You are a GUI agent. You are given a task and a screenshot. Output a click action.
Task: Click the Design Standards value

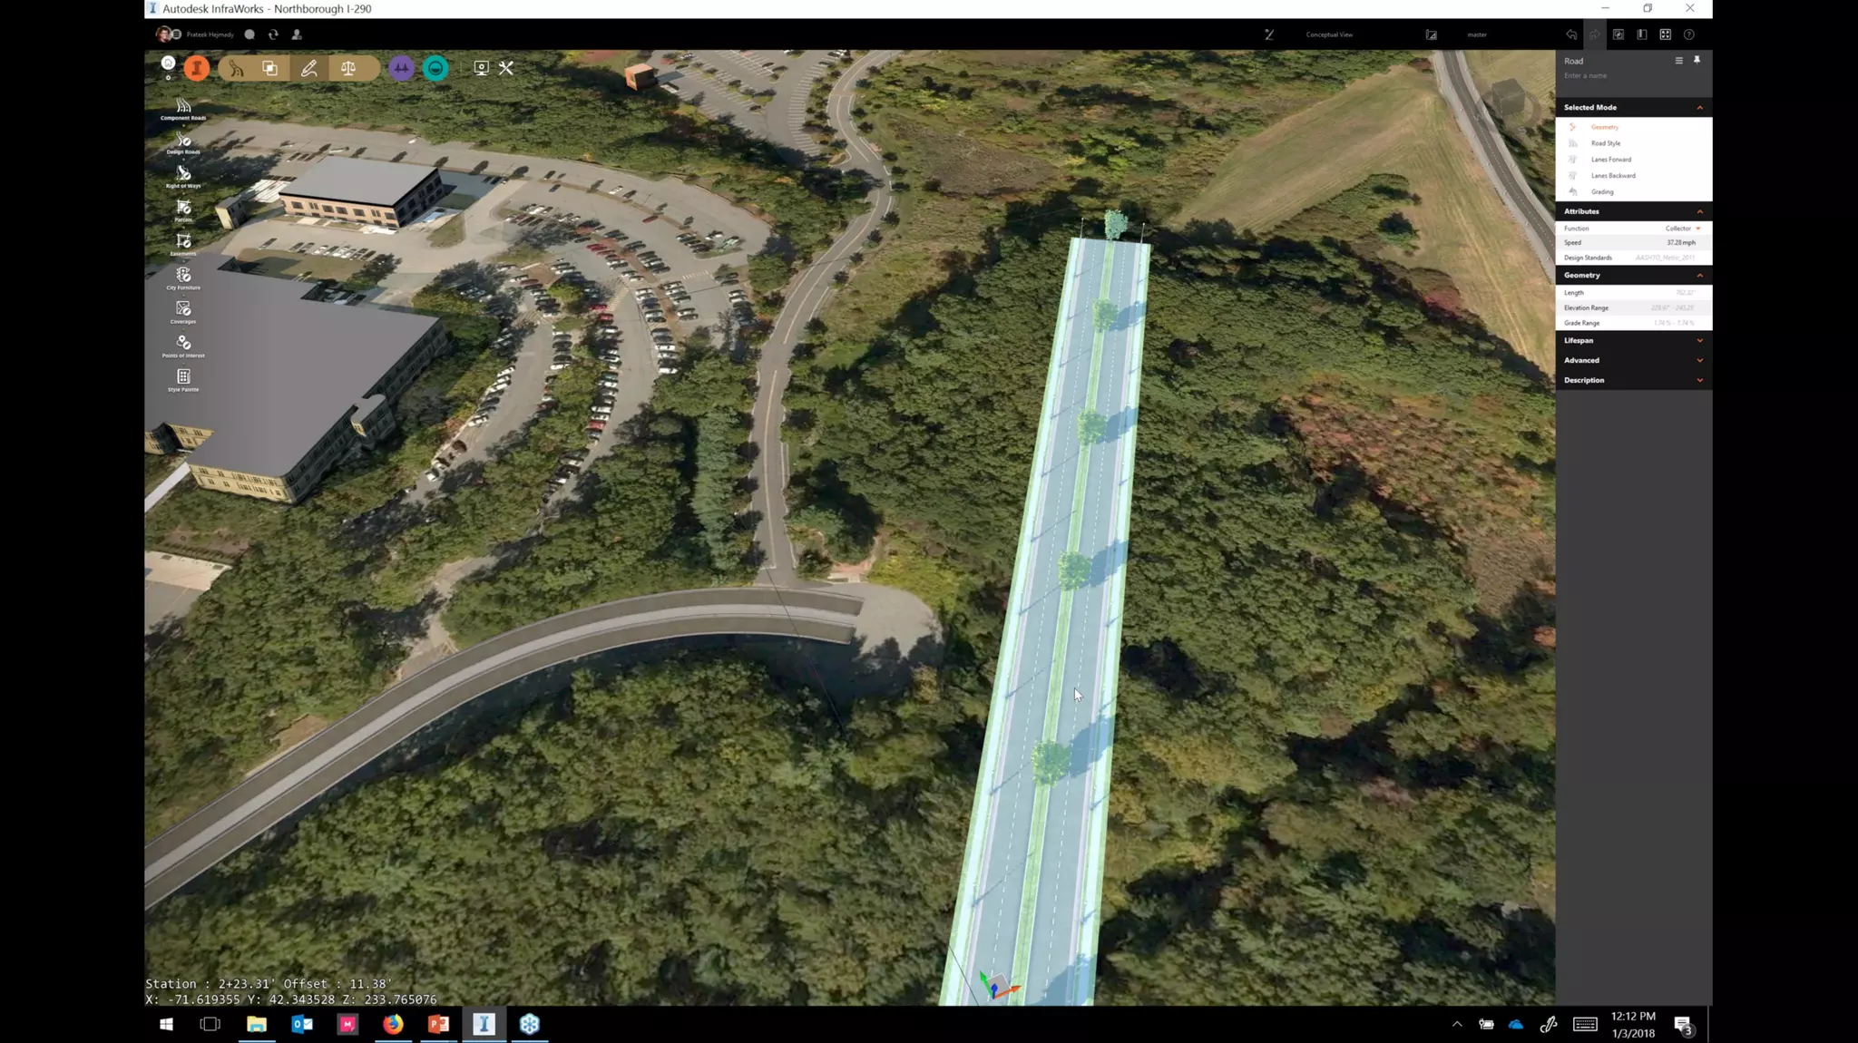coord(1665,258)
